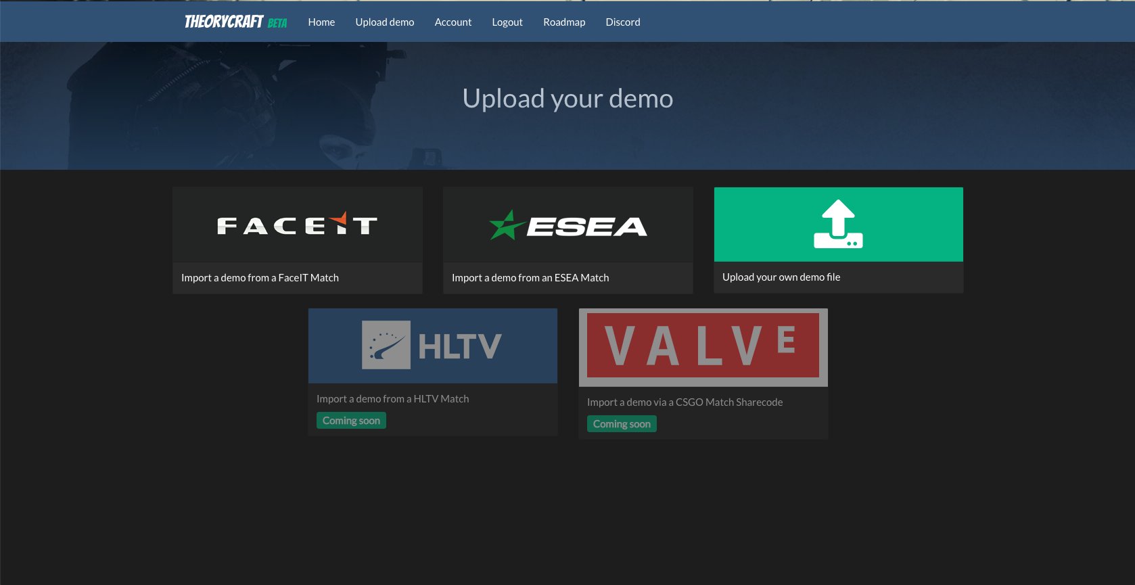
Task: Click the Coming soon badge under Valve
Action: click(x=622, y=424)
